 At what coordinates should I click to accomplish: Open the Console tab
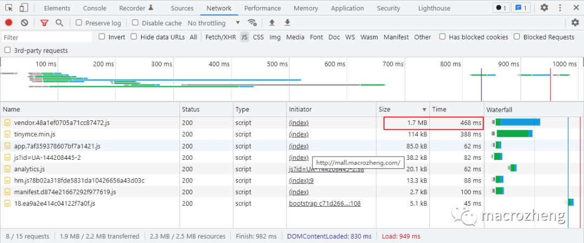pyautogui.click(x=95, y=8)
